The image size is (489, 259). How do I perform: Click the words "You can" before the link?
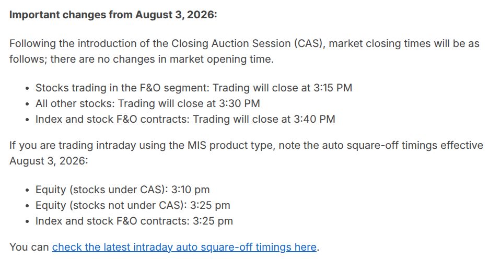click(x=29, y=247)
